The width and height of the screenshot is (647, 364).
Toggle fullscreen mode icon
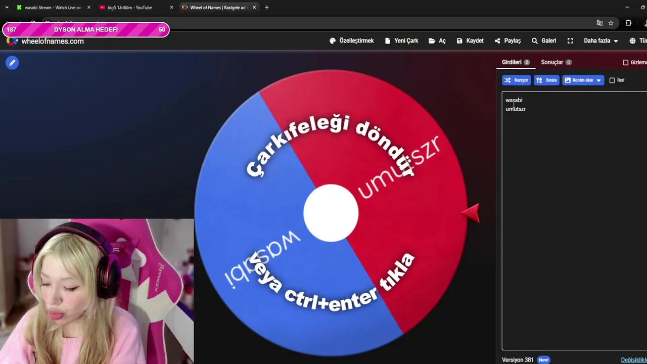(570, 40)
